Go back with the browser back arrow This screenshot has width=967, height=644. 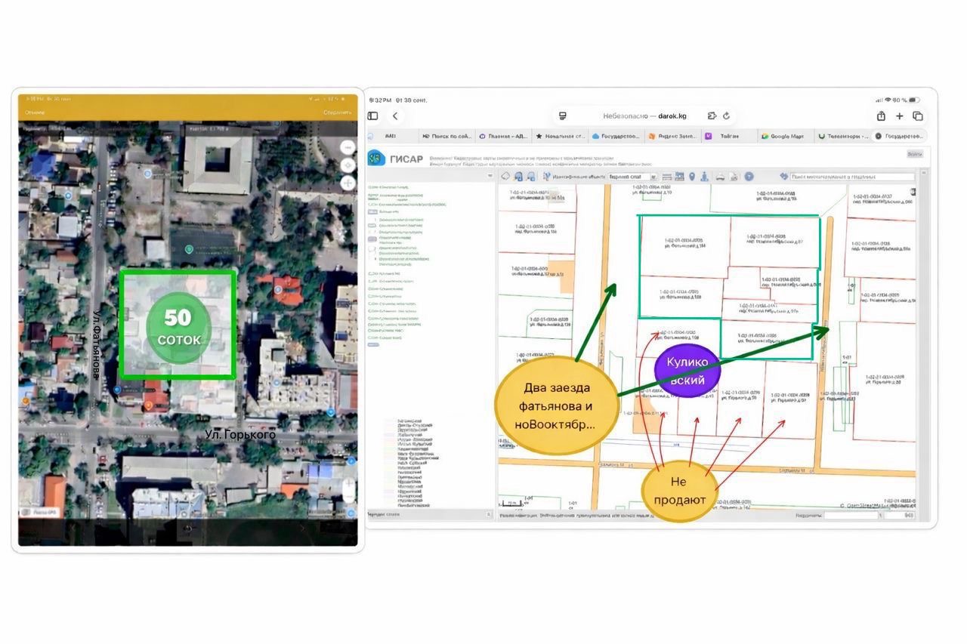click(395, 116)
